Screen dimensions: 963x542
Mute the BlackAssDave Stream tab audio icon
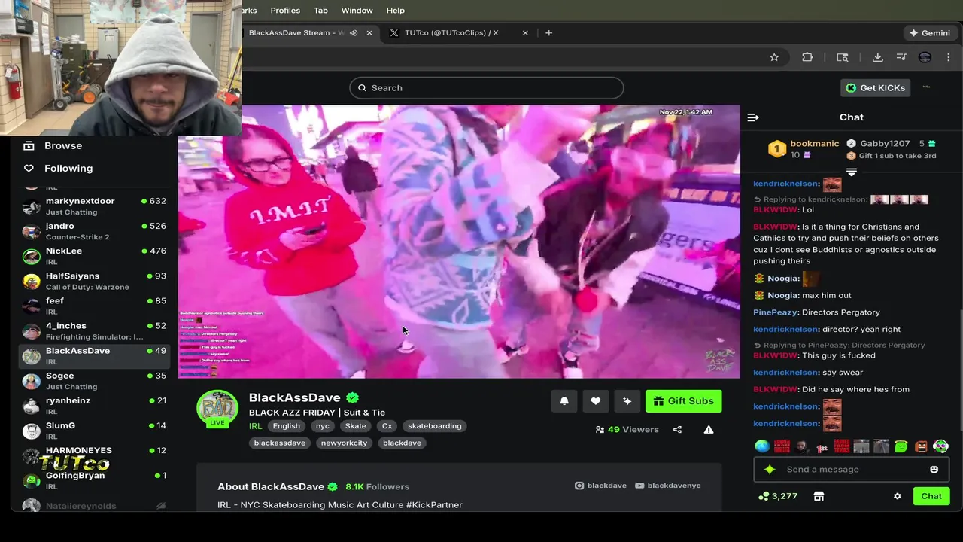tap(354, 33)
